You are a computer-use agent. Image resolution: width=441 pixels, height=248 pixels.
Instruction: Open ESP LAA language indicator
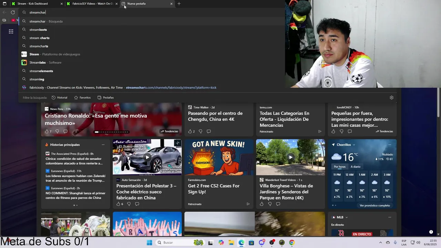point(404,242)
